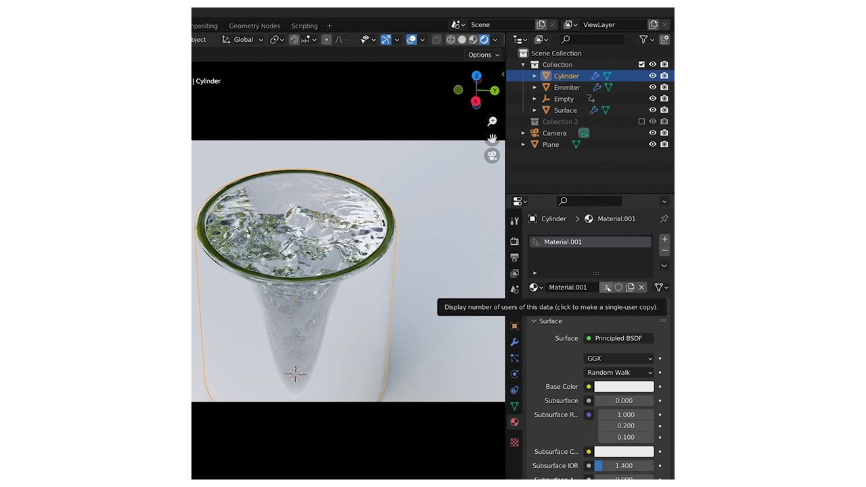Open the Object properties tab
The height and width of the screenshot is (487, 866).
point(514,326)
